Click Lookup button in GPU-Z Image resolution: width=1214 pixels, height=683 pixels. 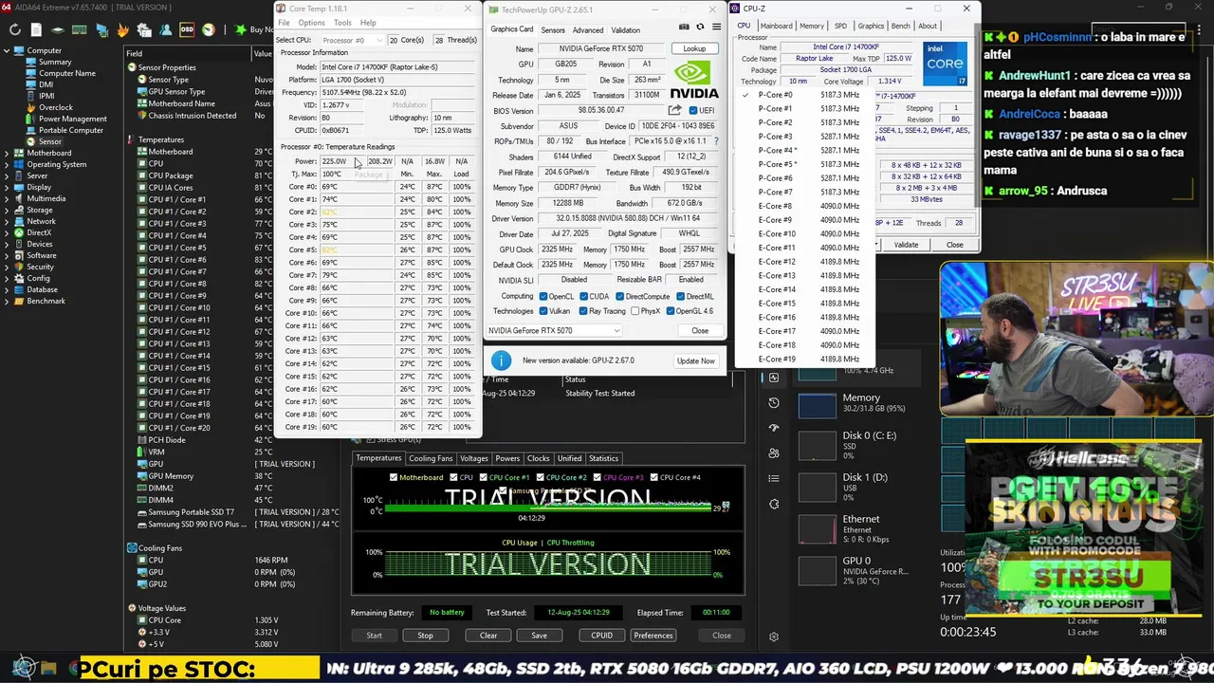point(694,48)
